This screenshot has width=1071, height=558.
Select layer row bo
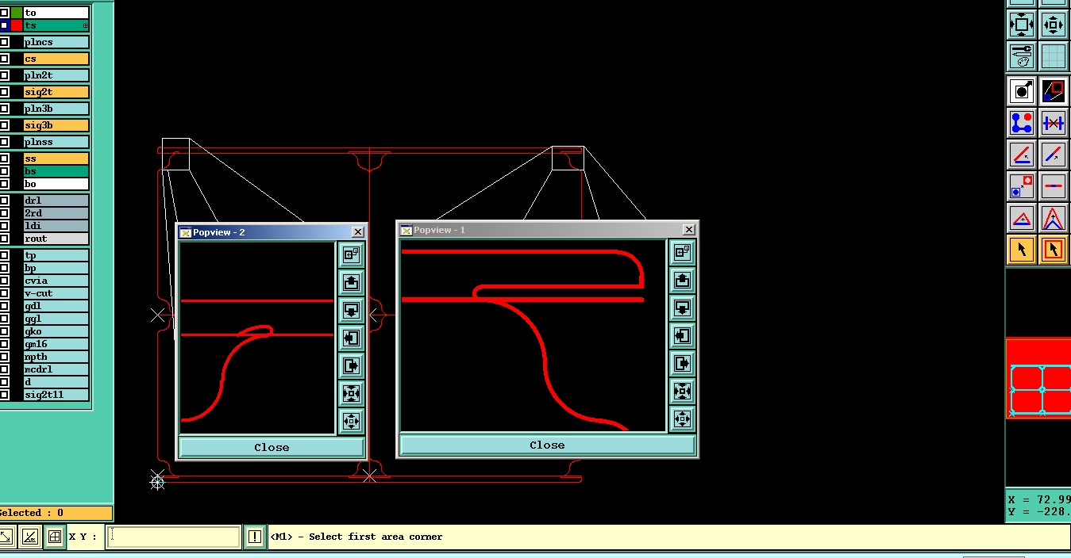point(56,184)
